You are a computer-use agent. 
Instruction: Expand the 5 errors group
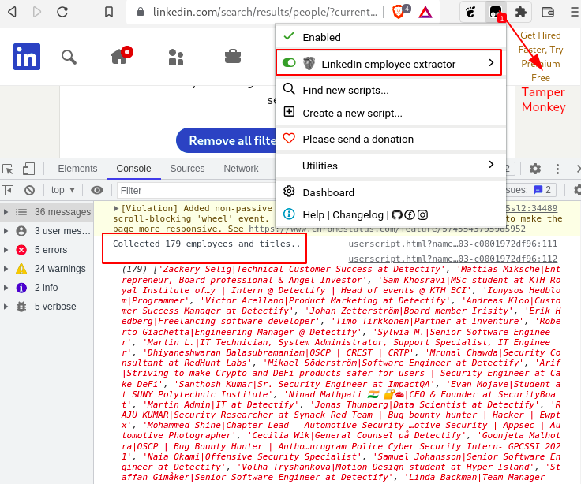6,250
